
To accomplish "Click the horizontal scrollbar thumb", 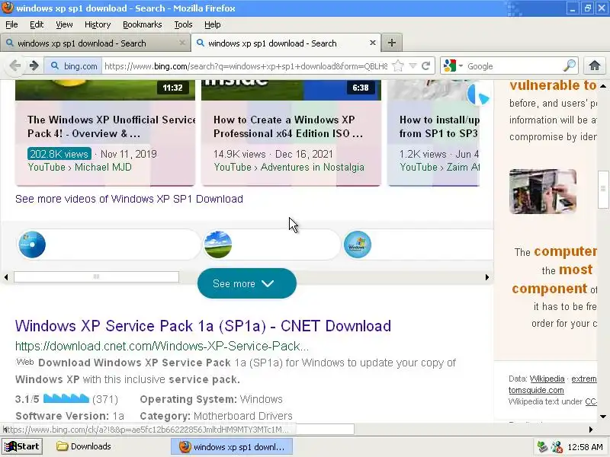I will coord(97,276).
